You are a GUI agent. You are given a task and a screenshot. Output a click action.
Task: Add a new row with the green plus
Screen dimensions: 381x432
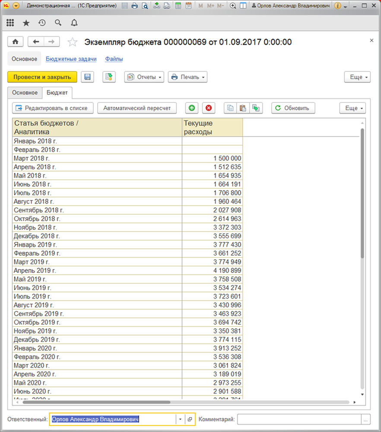tap(192, 108)
